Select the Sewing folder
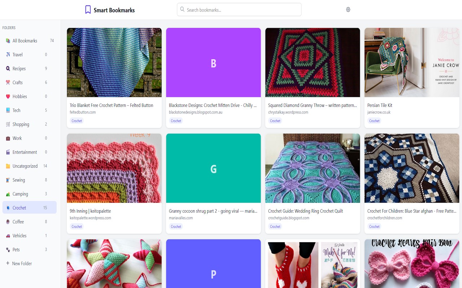Screen dimensions: 462x288 [30, 180]
